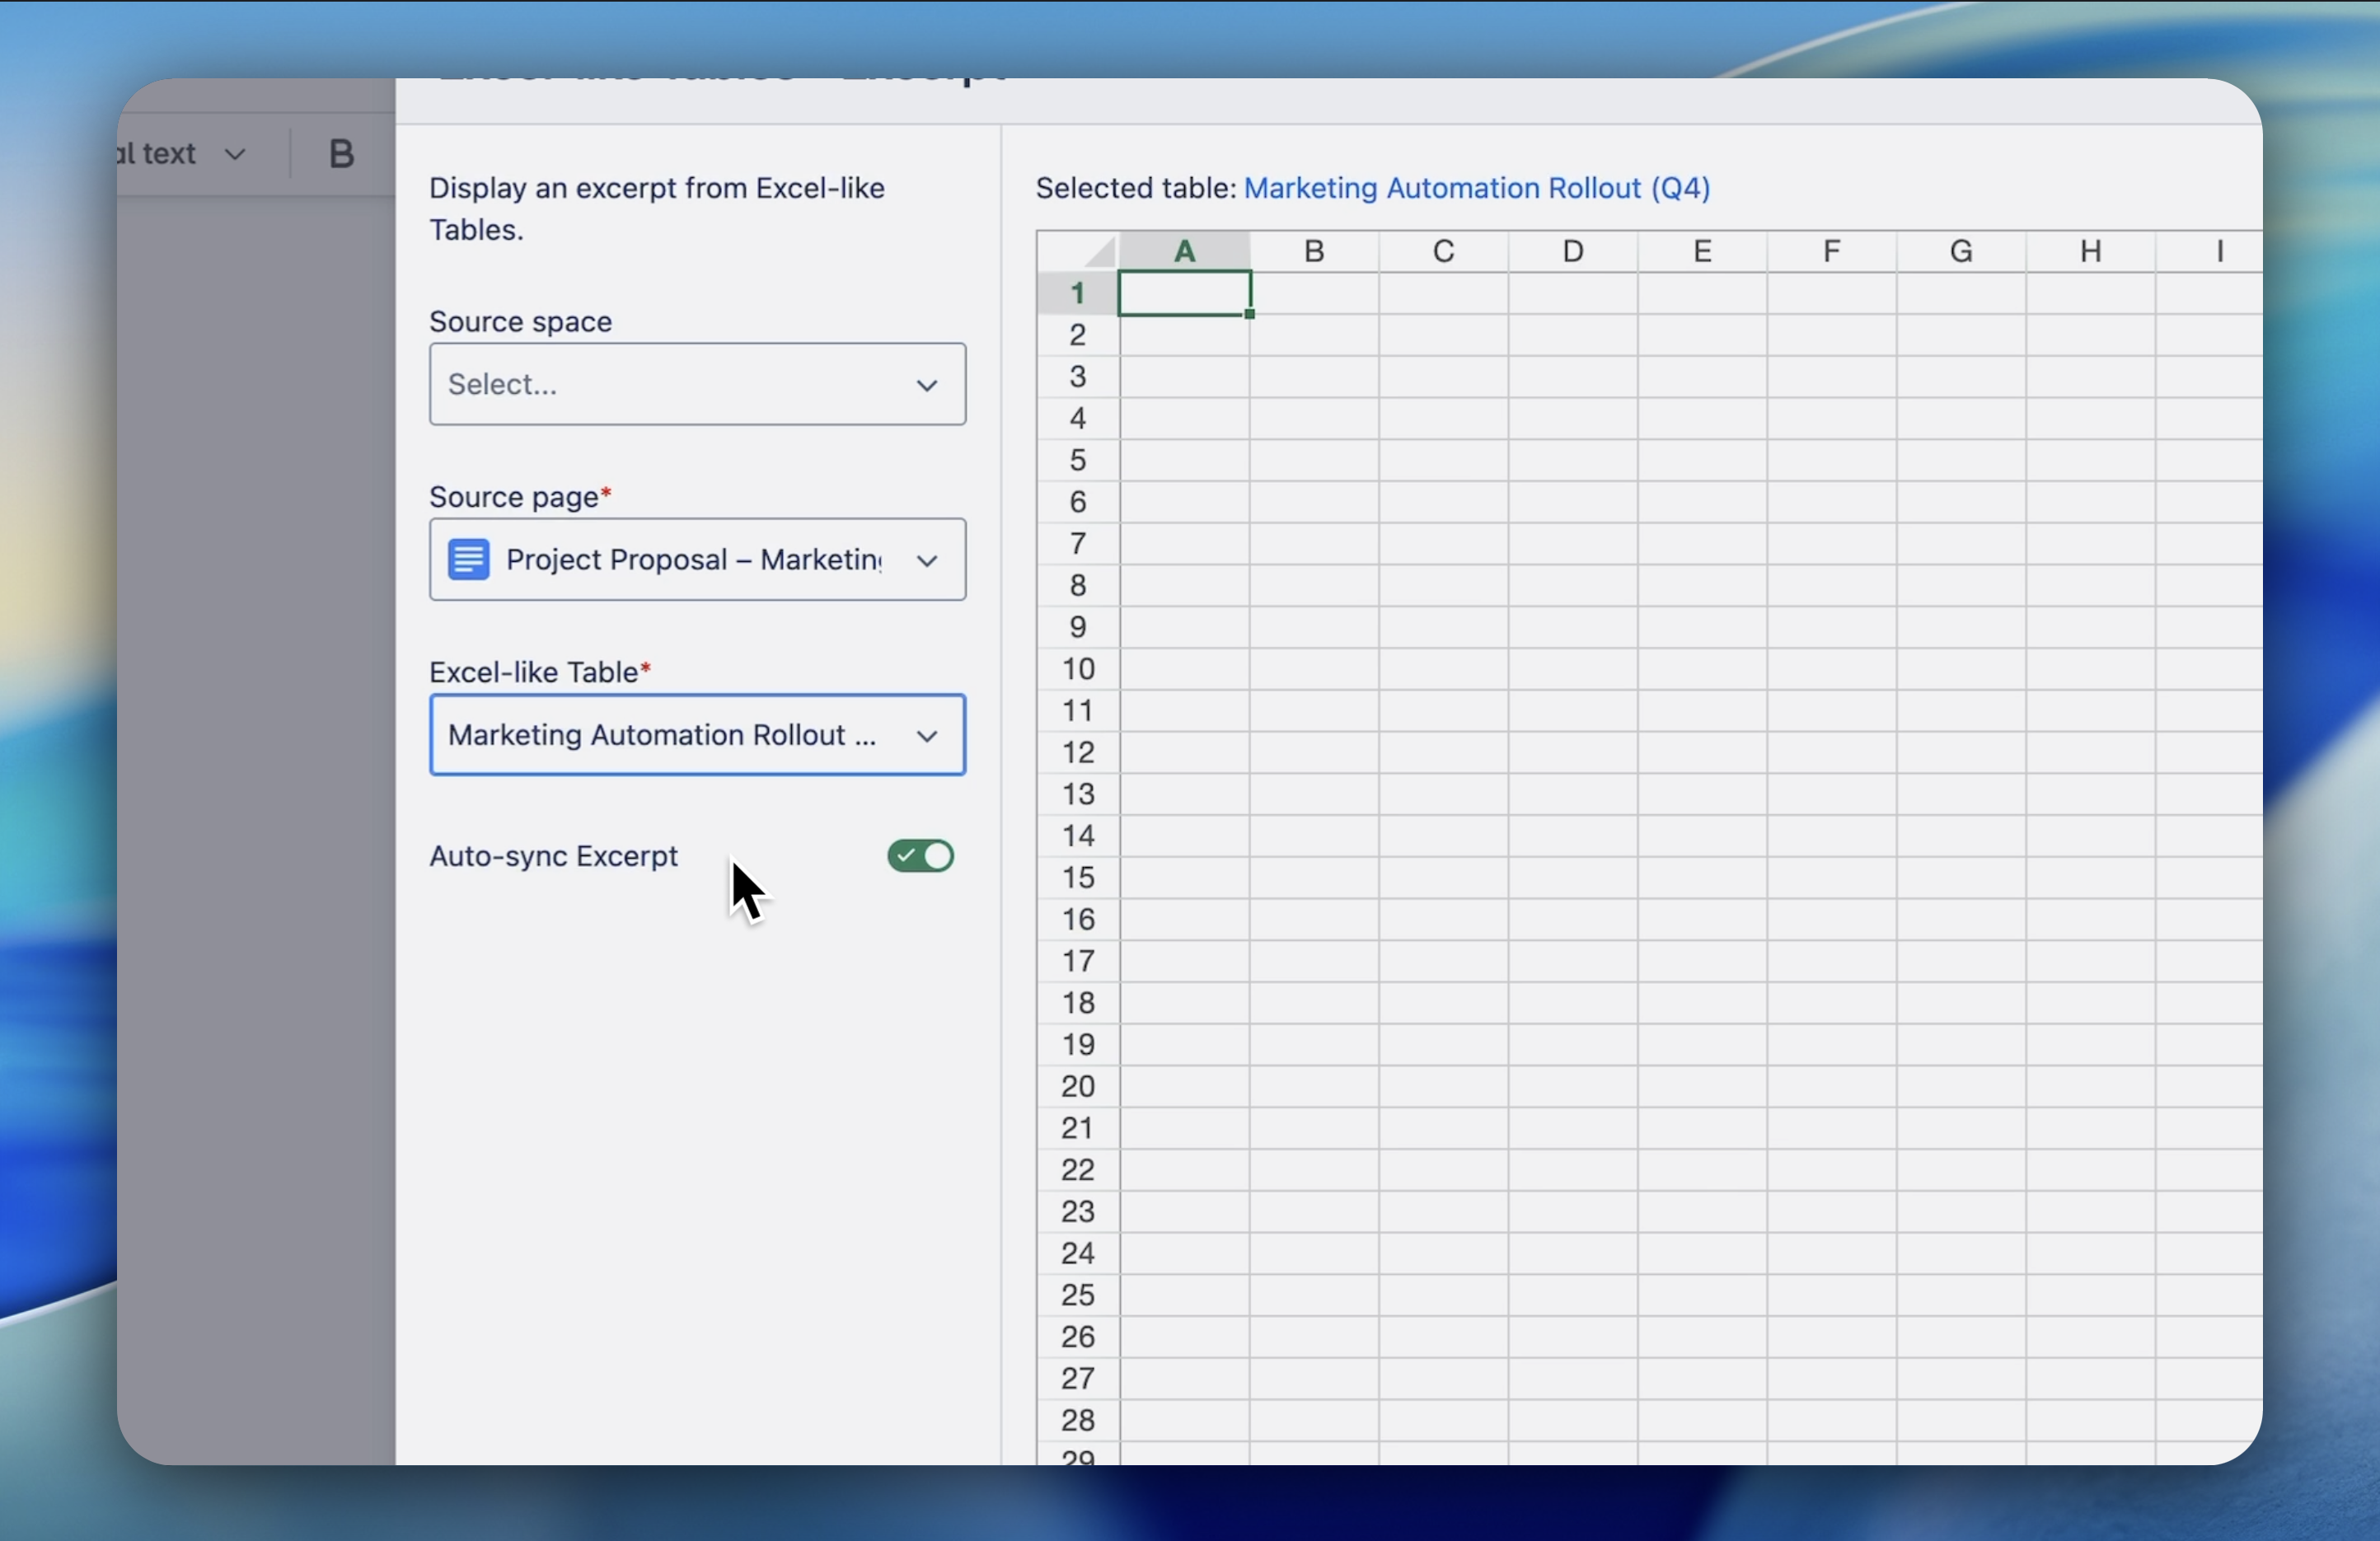This screenshot has height=1541, width=2380.
Task: Select column B header
Action: click(x=1314, y=251)
